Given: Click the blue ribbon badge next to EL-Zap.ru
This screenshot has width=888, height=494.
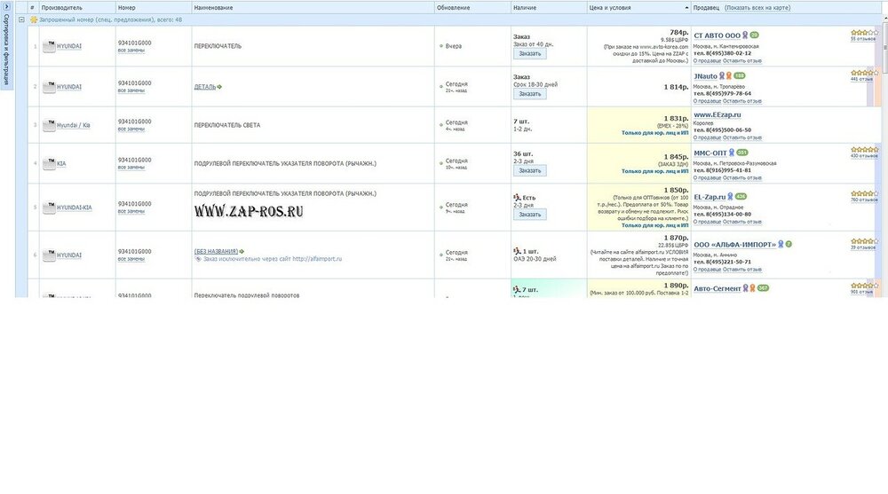Looking at the screenshot, I should pos(731,197).
